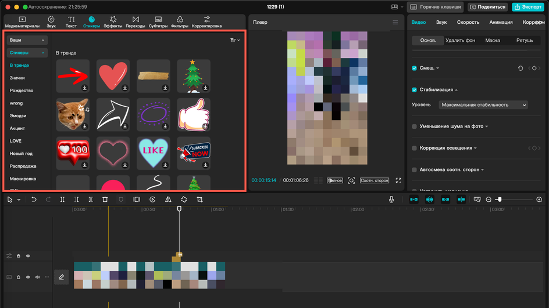Select the LOVE sticker category
The image size is (549, 308).
click(x=15, y=141)
